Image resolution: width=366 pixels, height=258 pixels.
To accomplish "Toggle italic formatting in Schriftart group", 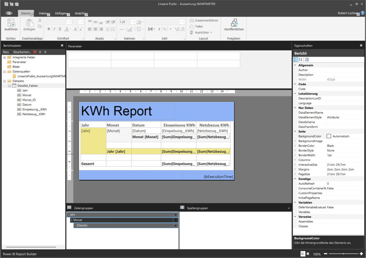I will pyautogui.click(x=54, y=29).
